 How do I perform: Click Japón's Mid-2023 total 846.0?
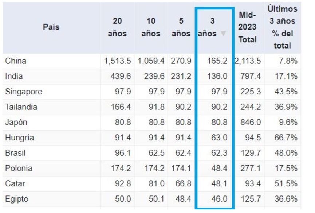251,123
